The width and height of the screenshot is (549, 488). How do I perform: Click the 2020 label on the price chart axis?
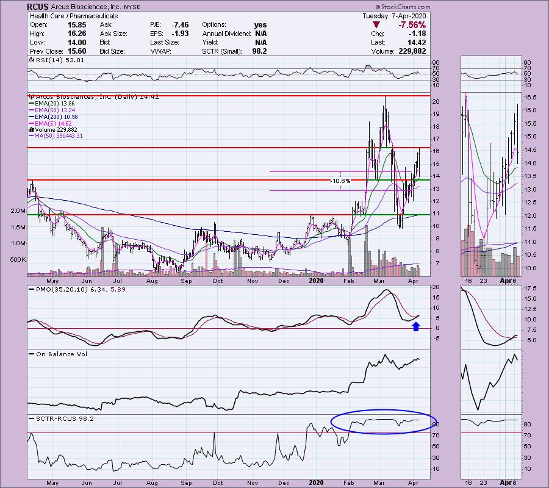pos(316,281)
